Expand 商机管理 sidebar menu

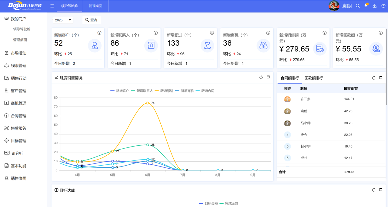point(18,103)
